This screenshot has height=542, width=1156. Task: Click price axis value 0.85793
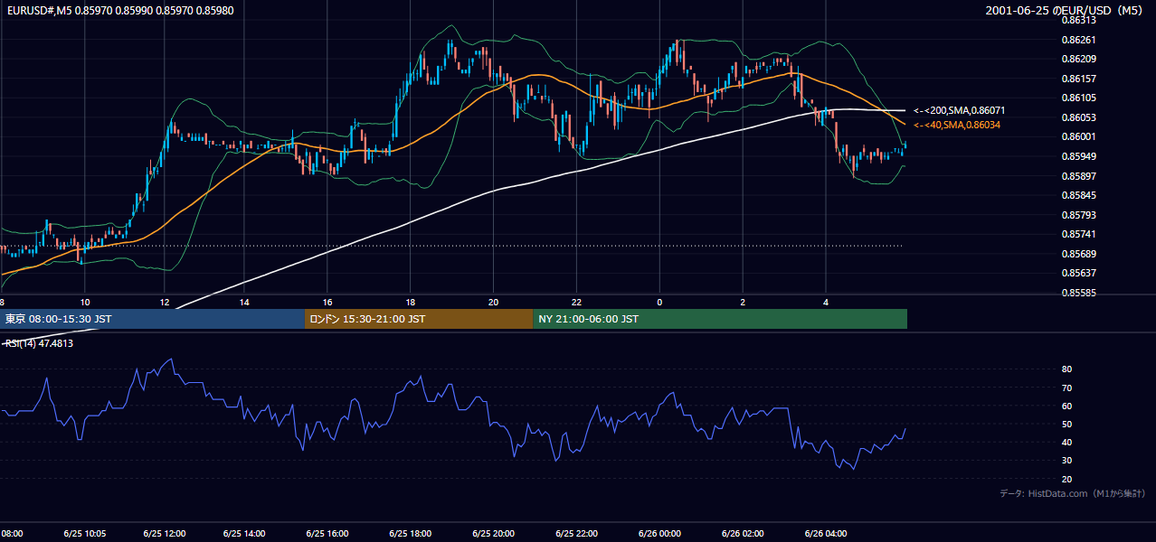click(x=1078, y=215)
